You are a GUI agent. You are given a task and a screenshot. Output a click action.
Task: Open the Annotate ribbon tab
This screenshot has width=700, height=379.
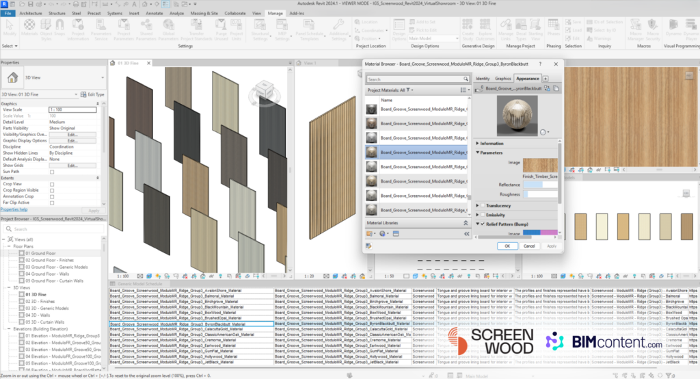click(154, 14)
